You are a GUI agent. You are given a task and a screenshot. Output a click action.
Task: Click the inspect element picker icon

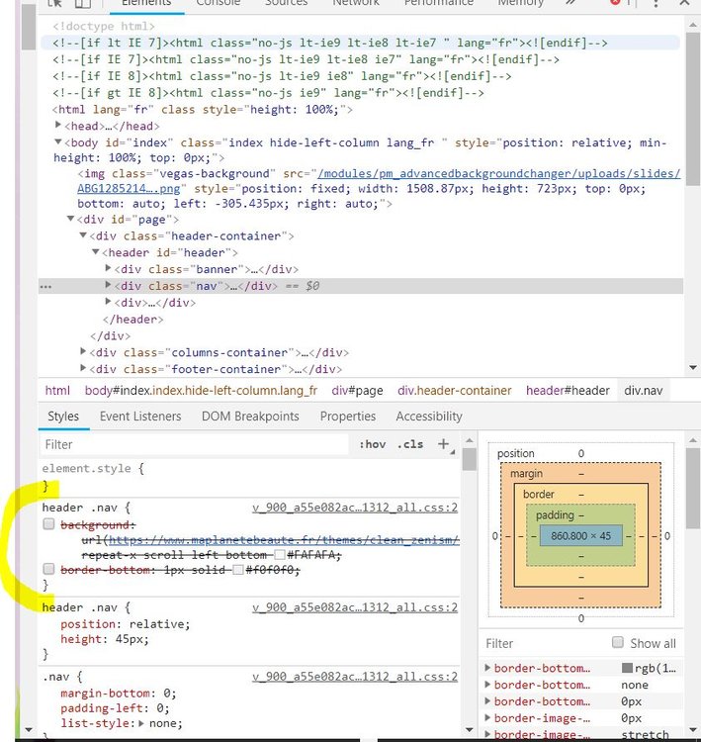point(54,3)
